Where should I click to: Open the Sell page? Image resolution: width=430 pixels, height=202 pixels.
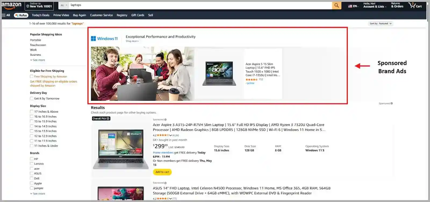(x=150, y=15)
